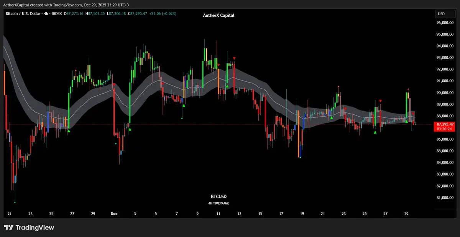
Task: Click the 3 date label on time axis
Action: tap(135, 214)
